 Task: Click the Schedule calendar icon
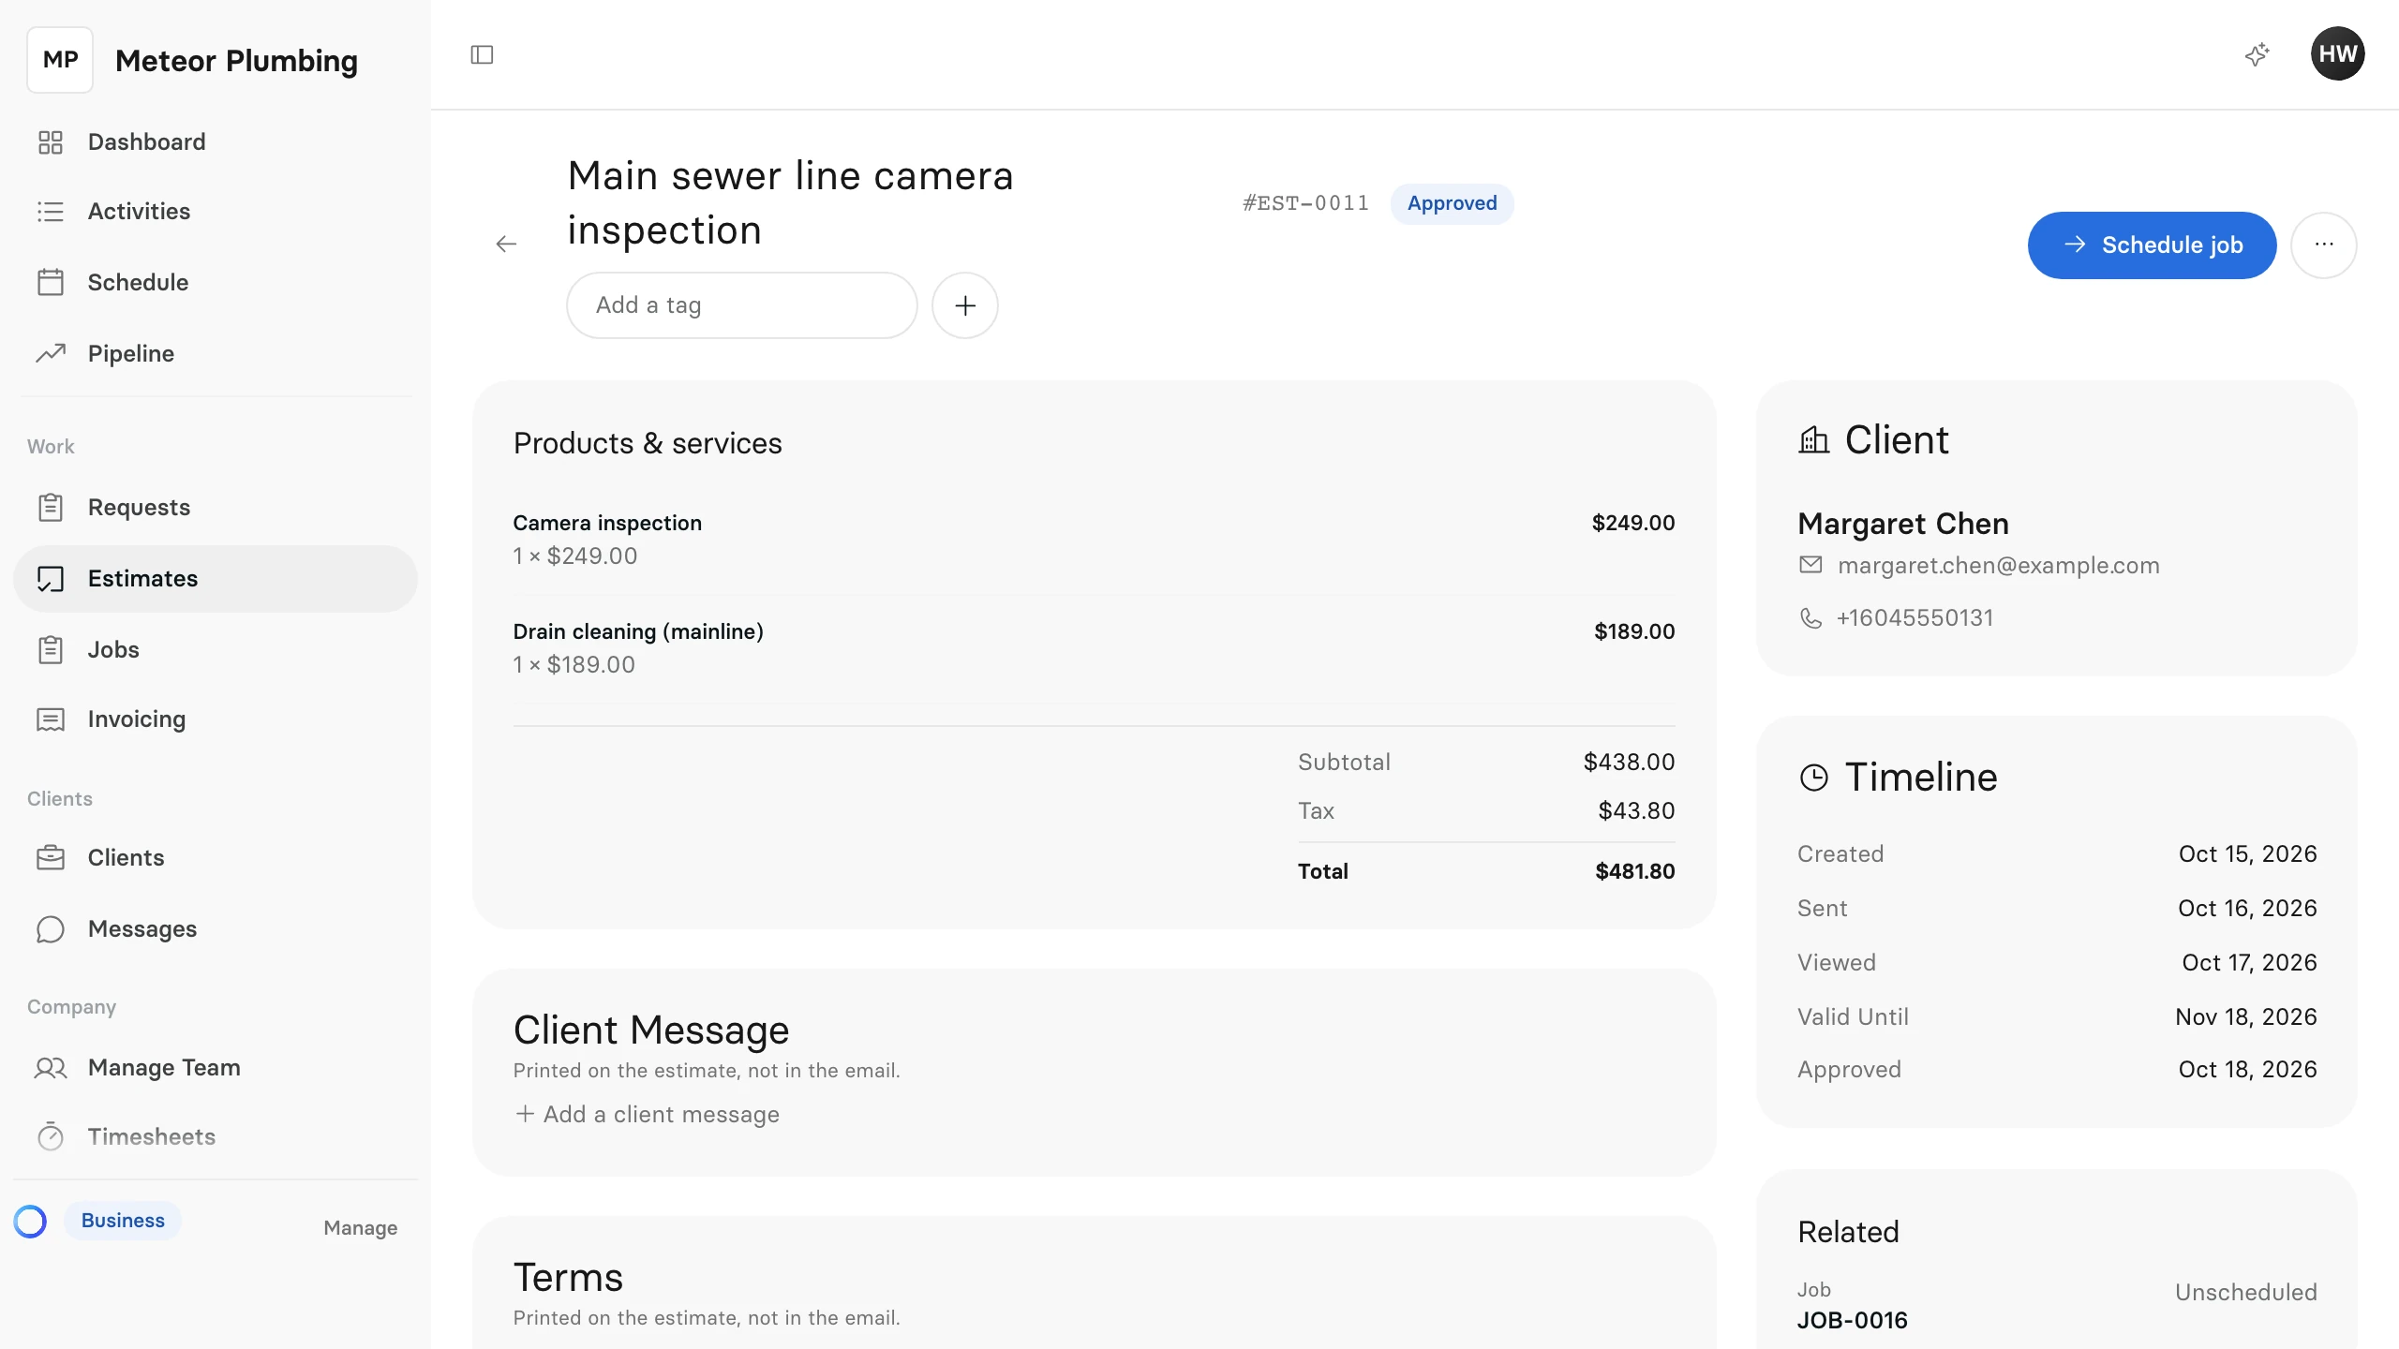click(51, 282)
